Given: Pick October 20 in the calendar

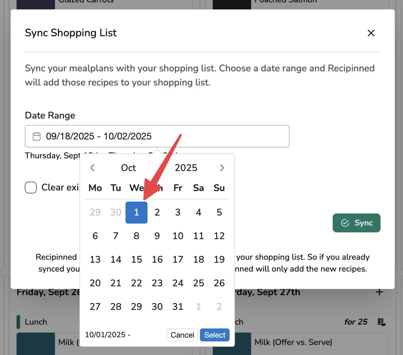Looking at the screenshot, I should point(95,283).
